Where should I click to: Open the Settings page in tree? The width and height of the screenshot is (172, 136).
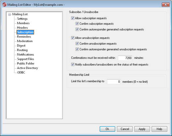[22, 19]
